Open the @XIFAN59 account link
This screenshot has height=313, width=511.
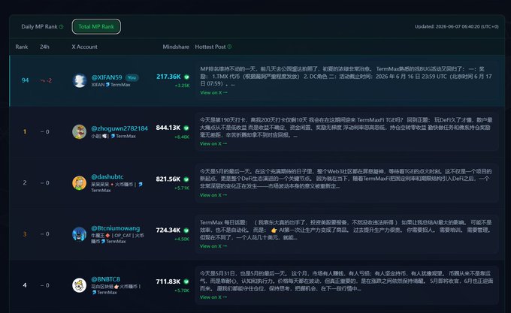click(107, 77)
